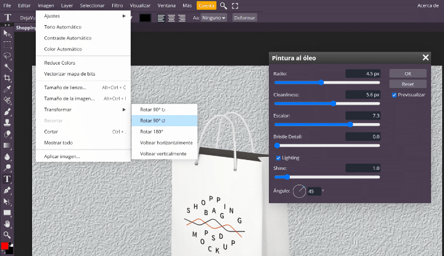Select the Path Select tool
Image resolution: width=444 pixels, height=256 pixels.
[7, 201]
